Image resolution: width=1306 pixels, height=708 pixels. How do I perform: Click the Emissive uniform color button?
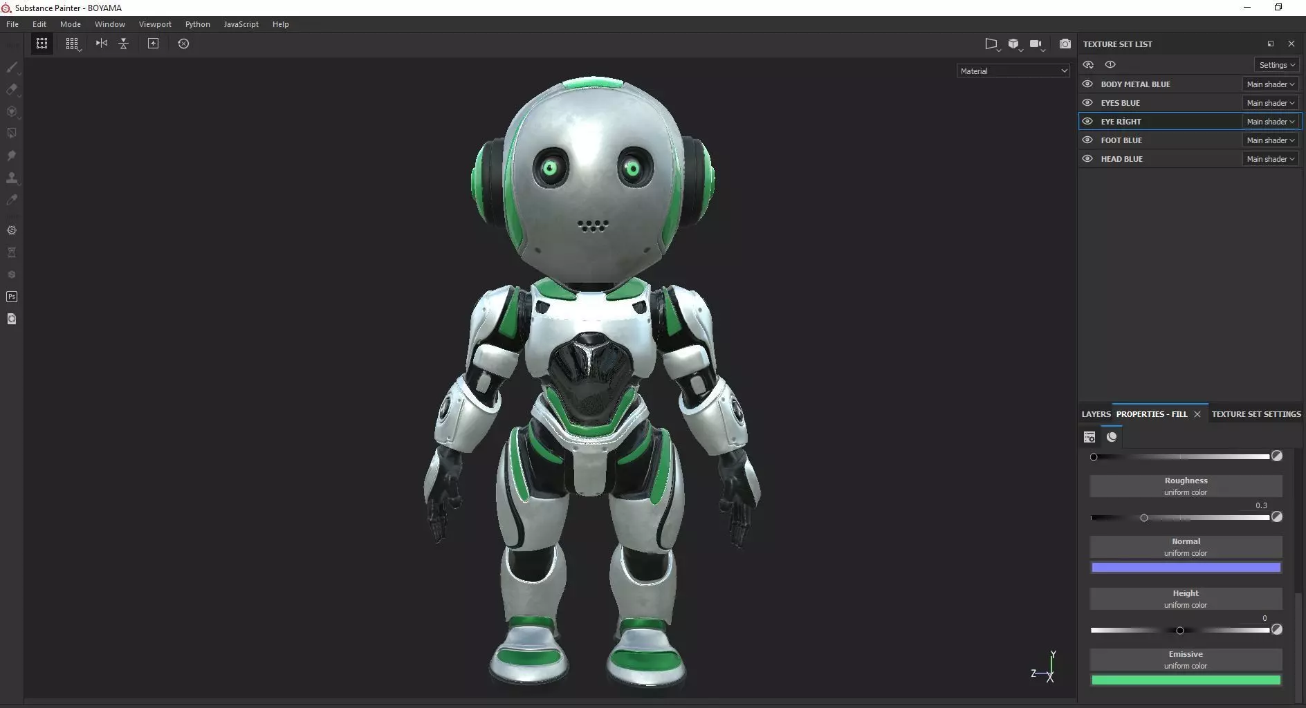click(x=1186, y=660)
